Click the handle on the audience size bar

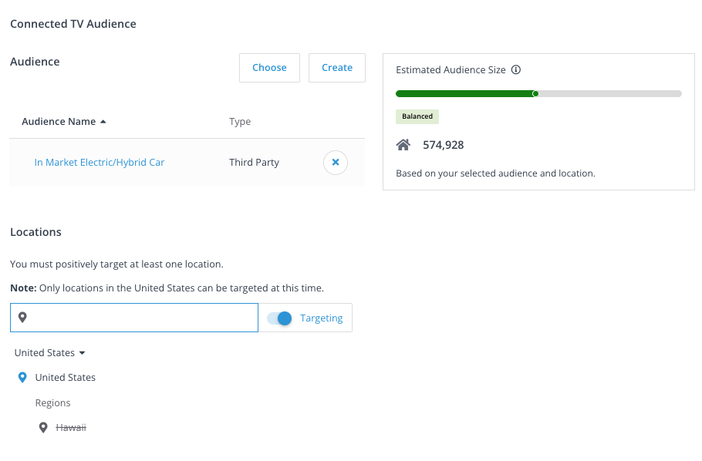pyautogui.click(x=535, y=94)
